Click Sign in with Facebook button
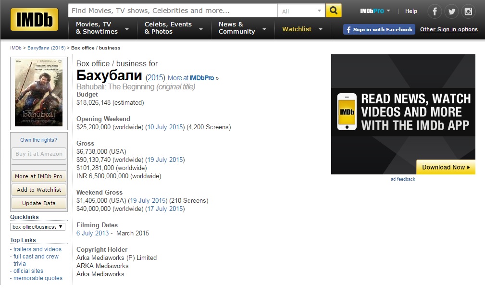 [379, 29]
